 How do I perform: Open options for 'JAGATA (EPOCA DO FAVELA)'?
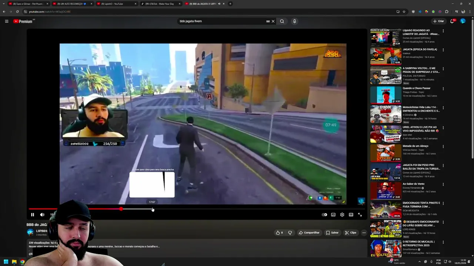pos(443,50)
